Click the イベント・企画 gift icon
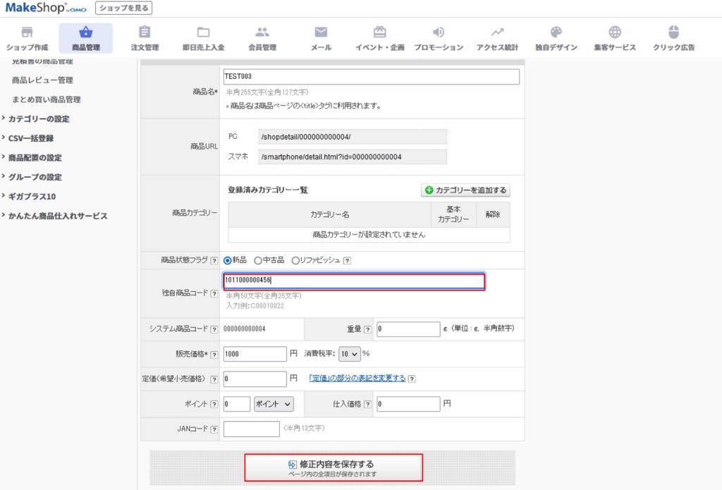Screen dimensions: 722x490 tap(379, 32)
